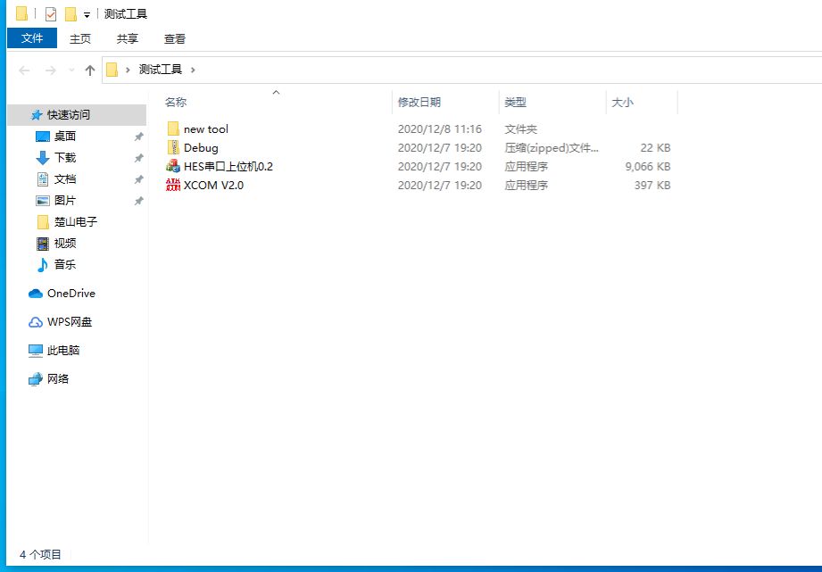Click the 文件夹 type cell
The width and height of the screenshot is (822, 572).
tap(520, 129)
